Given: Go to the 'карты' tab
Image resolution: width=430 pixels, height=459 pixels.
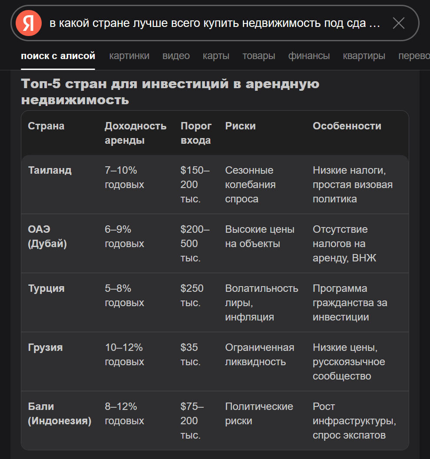Looking at the screenshot, I should [216, 56].
